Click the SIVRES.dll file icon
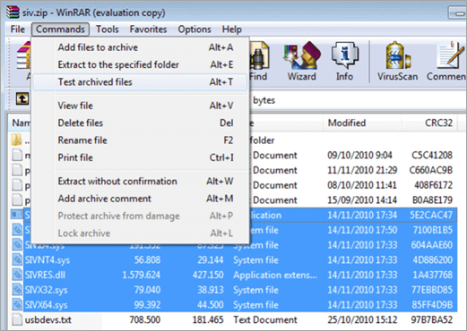 pyautogui.click(x=17, y=275)
